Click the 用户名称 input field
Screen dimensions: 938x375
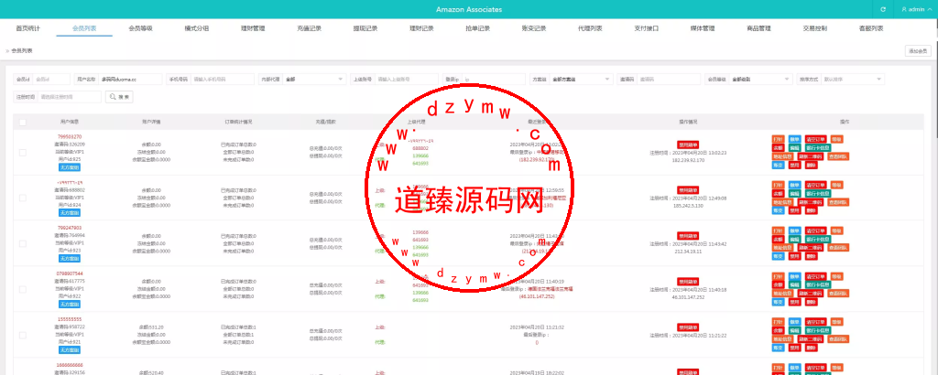130,79
